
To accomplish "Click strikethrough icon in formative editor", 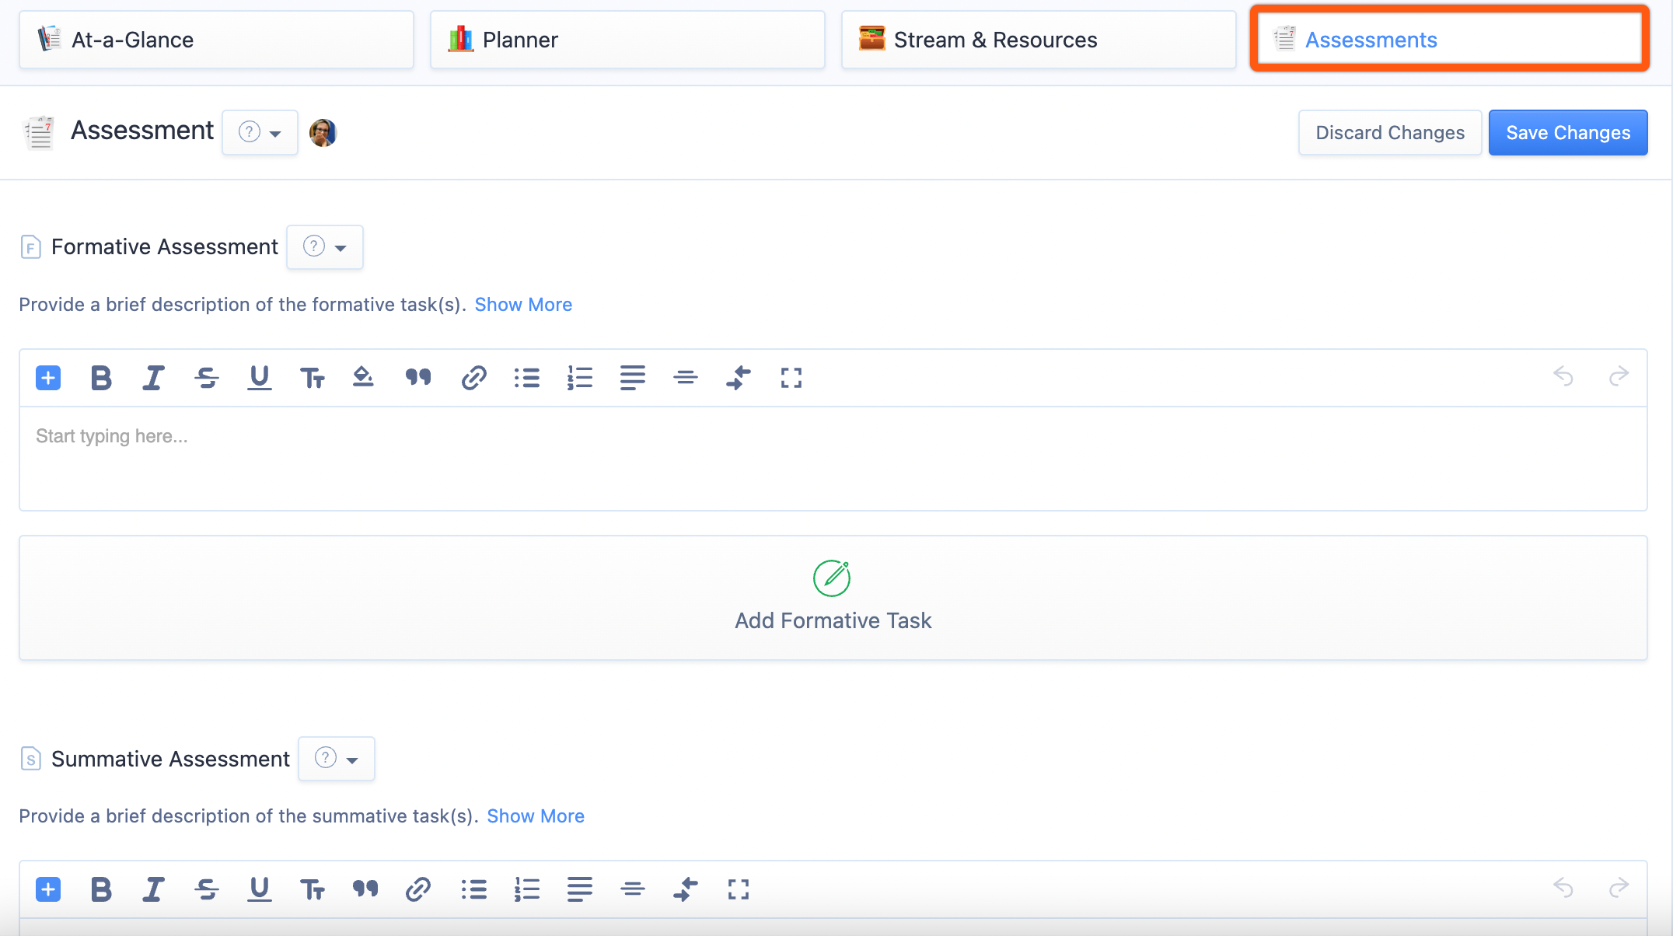I will click(206, 378).
